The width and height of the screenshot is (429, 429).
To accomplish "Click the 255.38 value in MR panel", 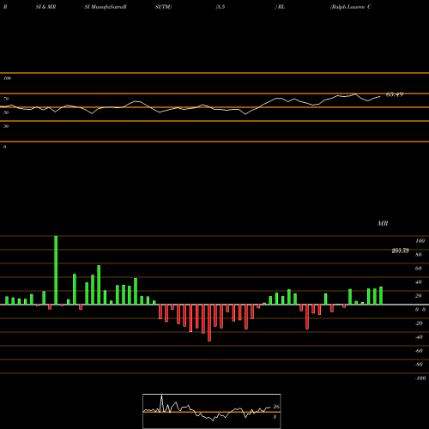I will pos(400,251).
